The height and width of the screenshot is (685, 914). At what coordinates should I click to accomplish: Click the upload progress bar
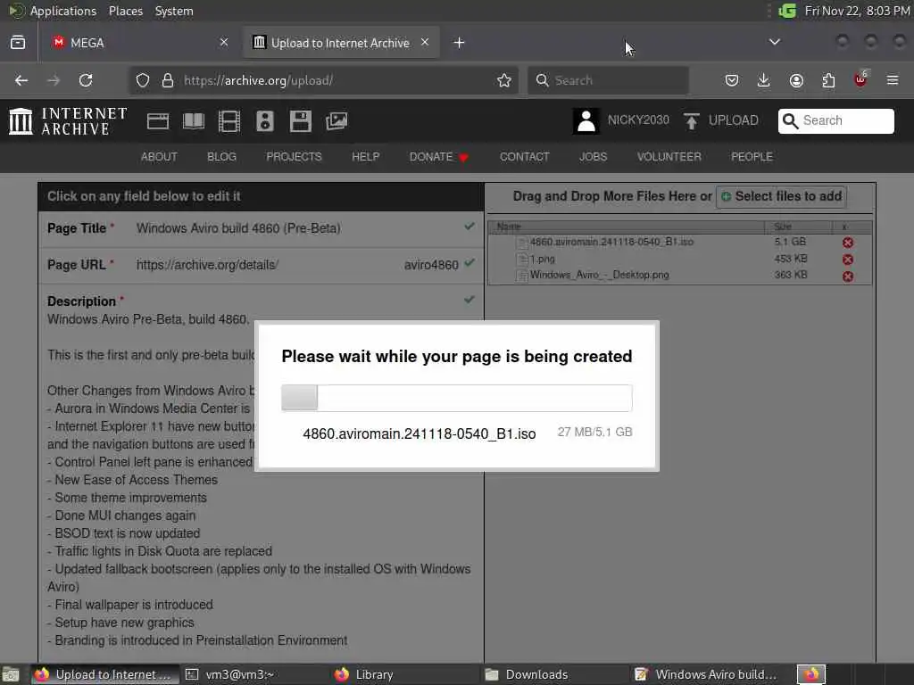(x=456, y=398)
